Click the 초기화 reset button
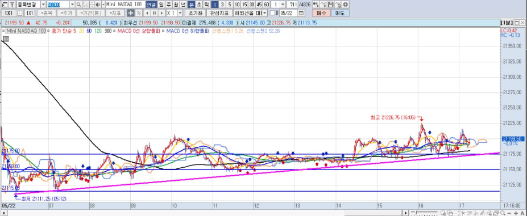 pyautogui.click(x=195, y=13)
